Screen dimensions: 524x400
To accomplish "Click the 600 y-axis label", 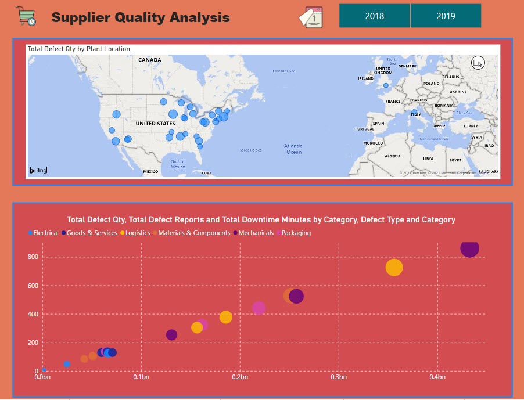I will 33,286.
